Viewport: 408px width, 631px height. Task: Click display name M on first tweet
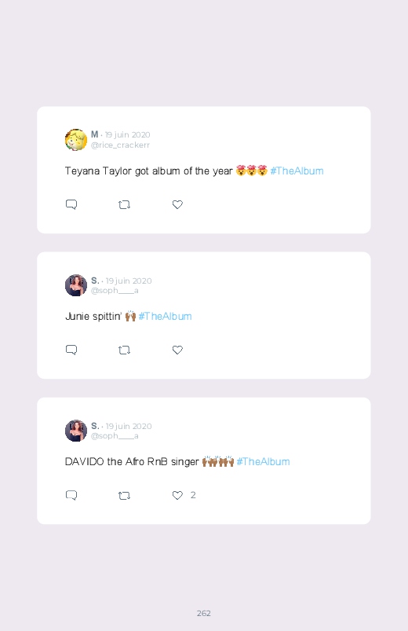94,134
